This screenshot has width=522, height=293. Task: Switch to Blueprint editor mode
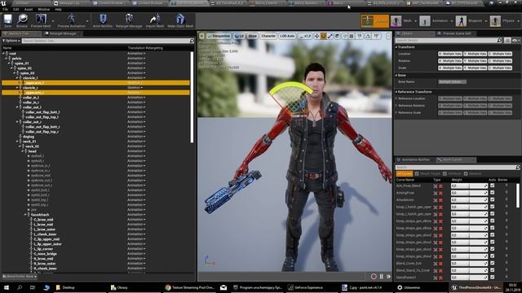469,21
